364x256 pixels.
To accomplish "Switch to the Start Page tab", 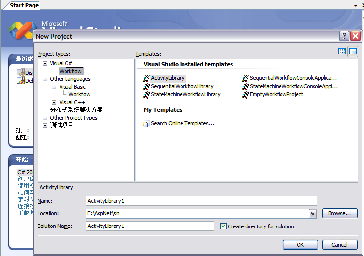I will (x=24, y=5).
